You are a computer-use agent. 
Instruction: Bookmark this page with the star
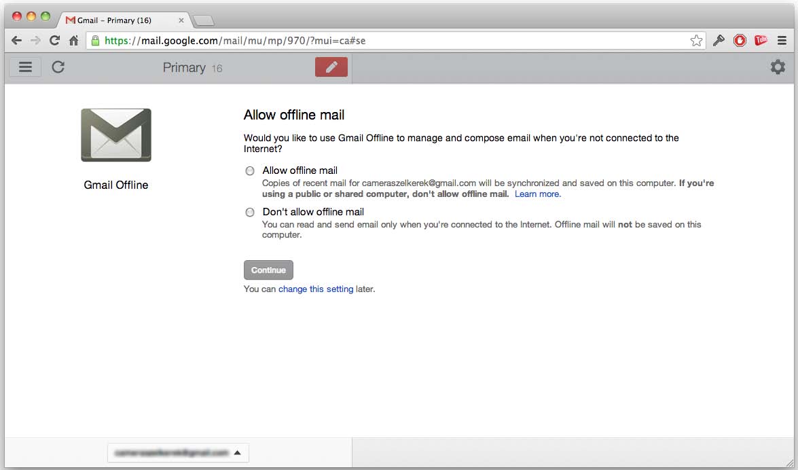click(696, 41)
